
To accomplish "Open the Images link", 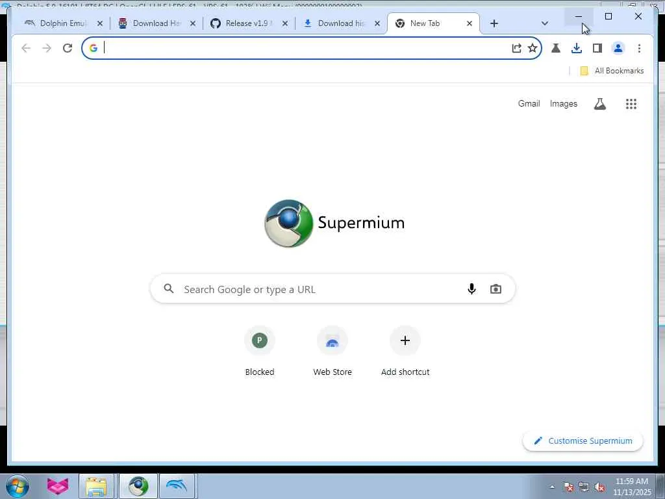I will 563,103.
